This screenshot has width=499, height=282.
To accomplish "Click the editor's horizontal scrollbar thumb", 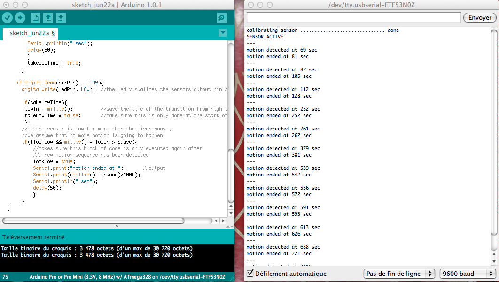I will (x=94, y=220).
